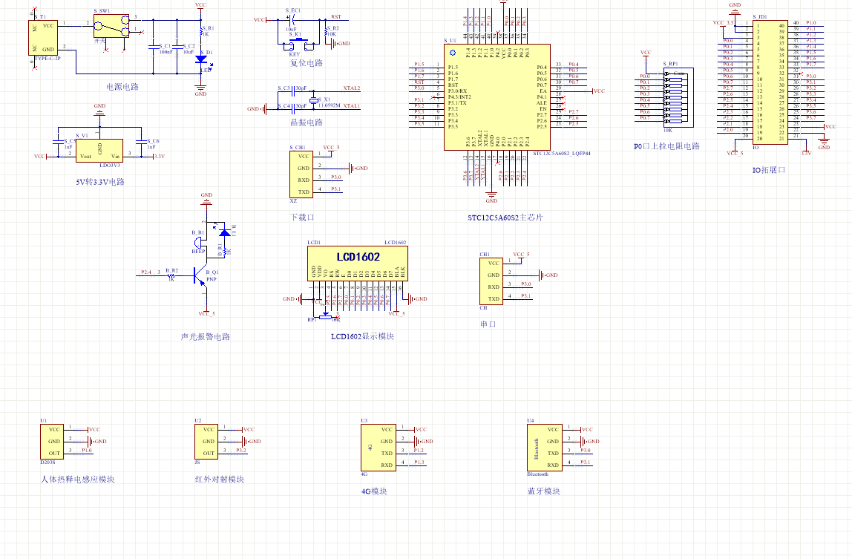Select the S_CH1 download port connector
This screenshot has height=559, width=852.
(x=301, y=174)
